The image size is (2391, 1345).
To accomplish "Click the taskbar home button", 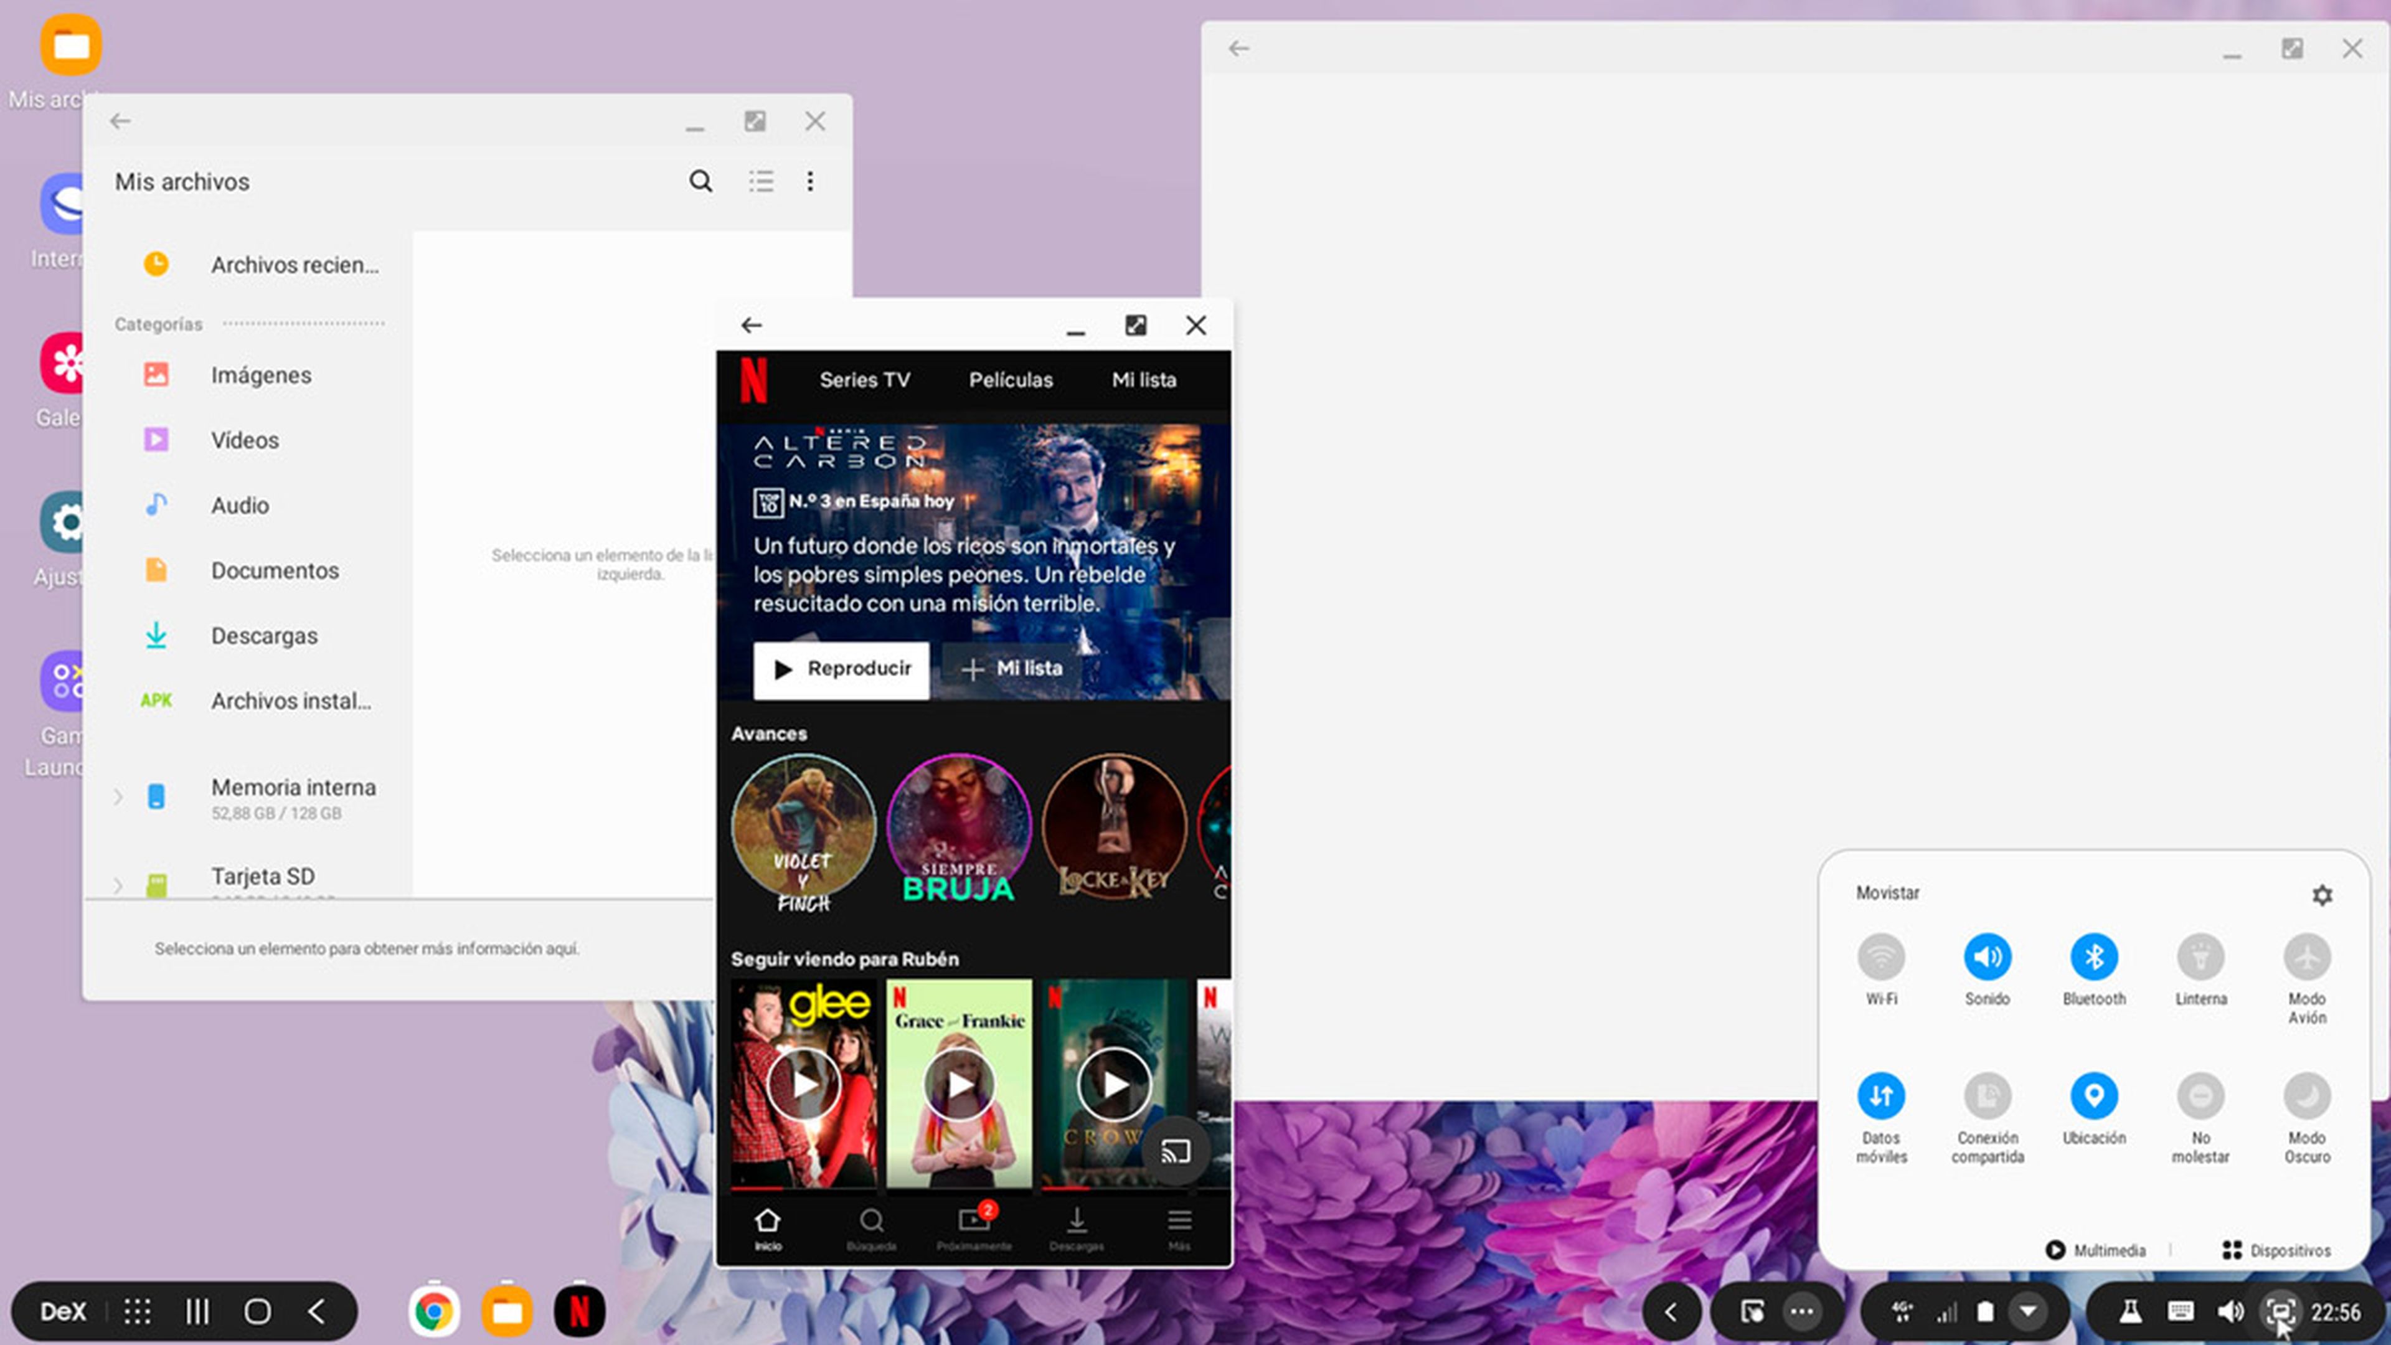I will [258, 1311].
